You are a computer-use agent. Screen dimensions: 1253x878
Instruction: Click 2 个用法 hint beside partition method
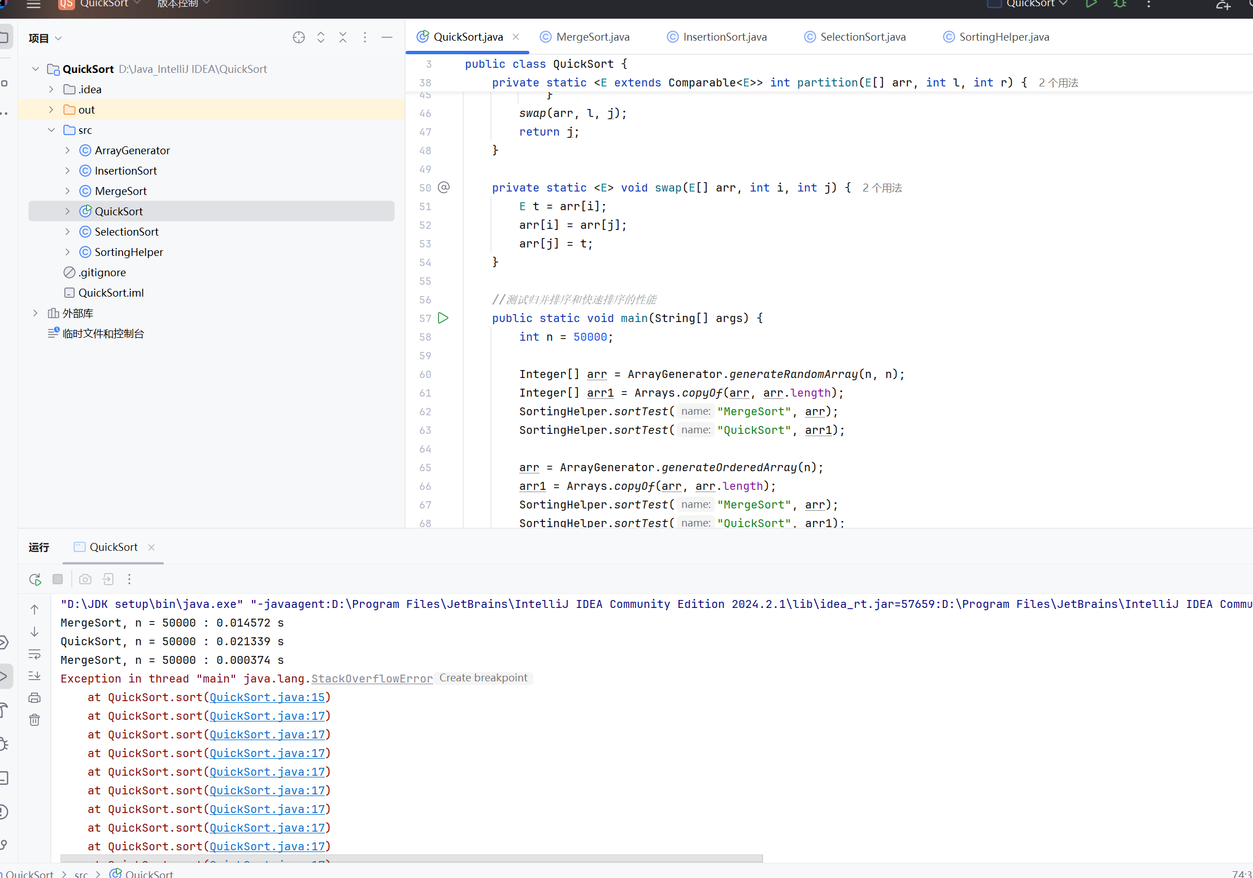pyautogui.click(x=1059, y=82)
